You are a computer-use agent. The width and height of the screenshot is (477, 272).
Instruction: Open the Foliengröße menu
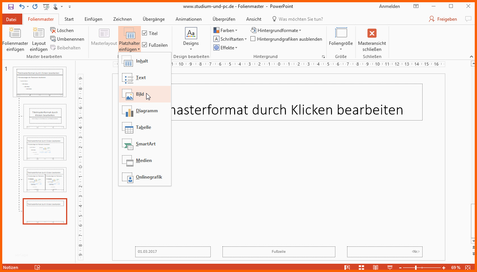pyautogui.click(x=341, y=40)
